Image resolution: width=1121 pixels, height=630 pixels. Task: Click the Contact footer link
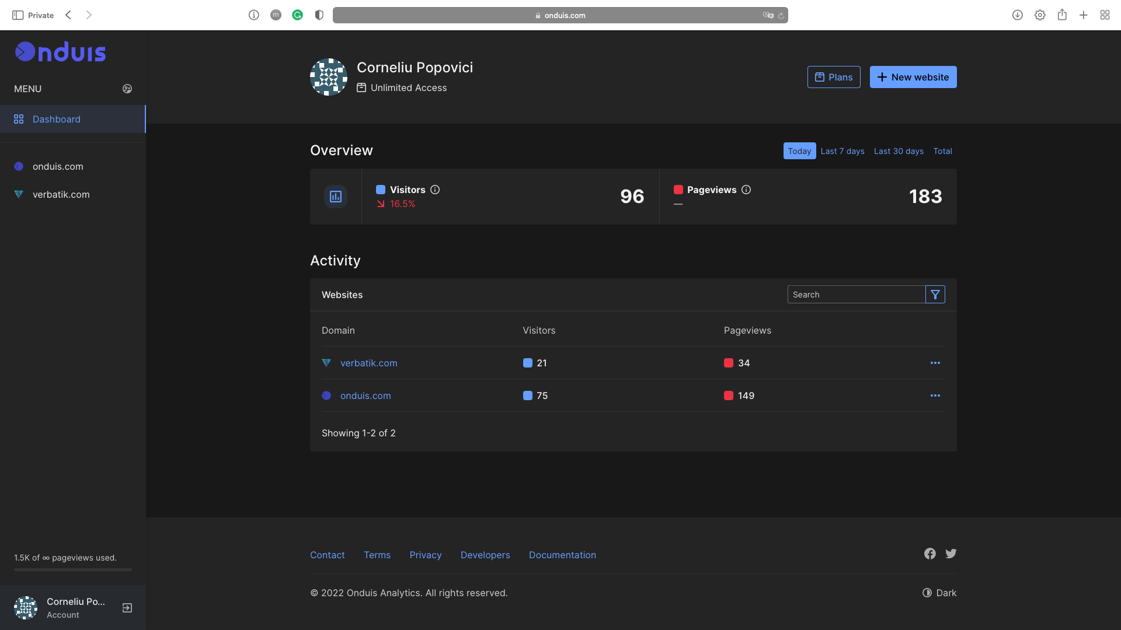[x=328, y=555]
